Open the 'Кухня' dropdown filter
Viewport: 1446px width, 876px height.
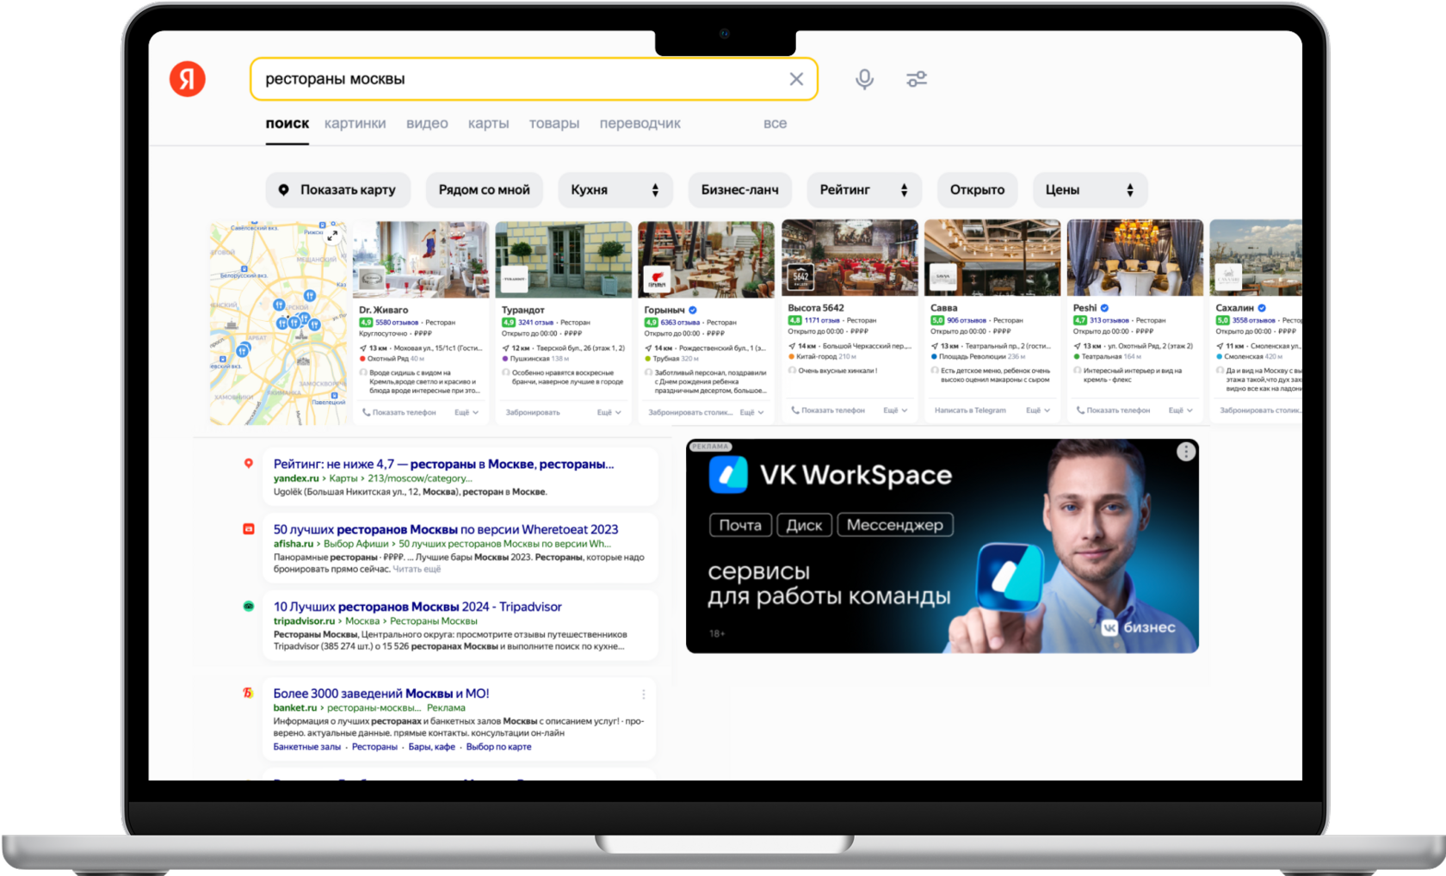[615, 190]
